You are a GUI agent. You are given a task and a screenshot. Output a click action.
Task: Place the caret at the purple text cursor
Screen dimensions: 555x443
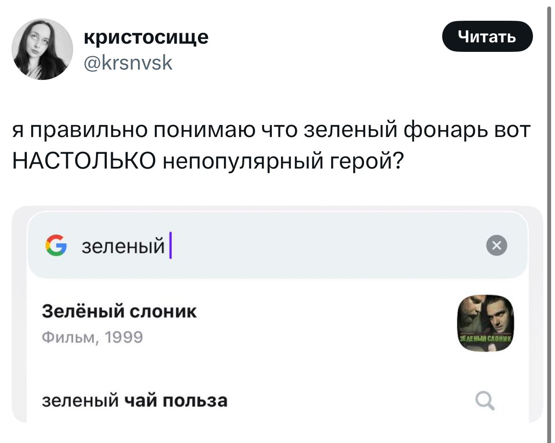point(170,245)
